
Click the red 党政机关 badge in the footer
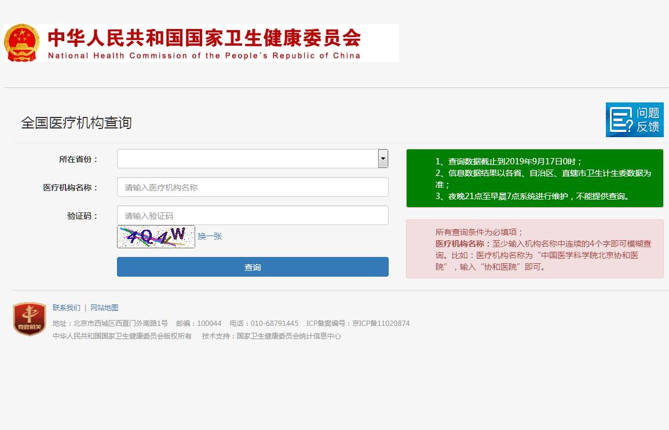[x=30, y=319]
